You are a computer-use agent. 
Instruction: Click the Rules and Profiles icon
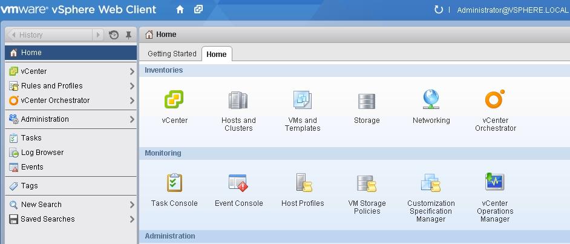pyautogui.click(x=13, y=86)
